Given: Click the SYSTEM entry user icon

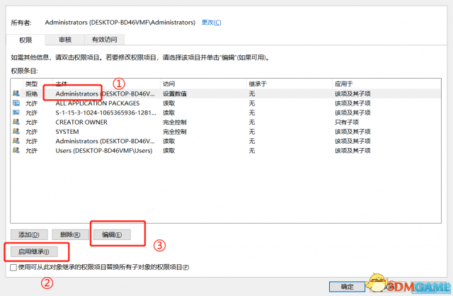Looking at the screenshot, I should coord(16,131).
